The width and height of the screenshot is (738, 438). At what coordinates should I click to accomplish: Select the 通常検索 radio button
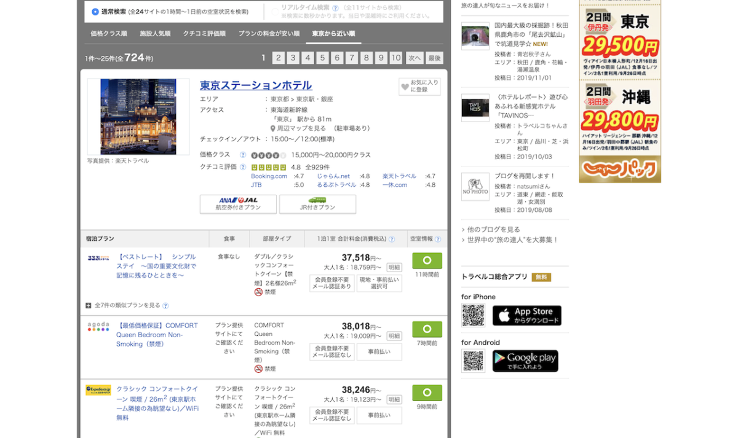[x=95, y=12]
